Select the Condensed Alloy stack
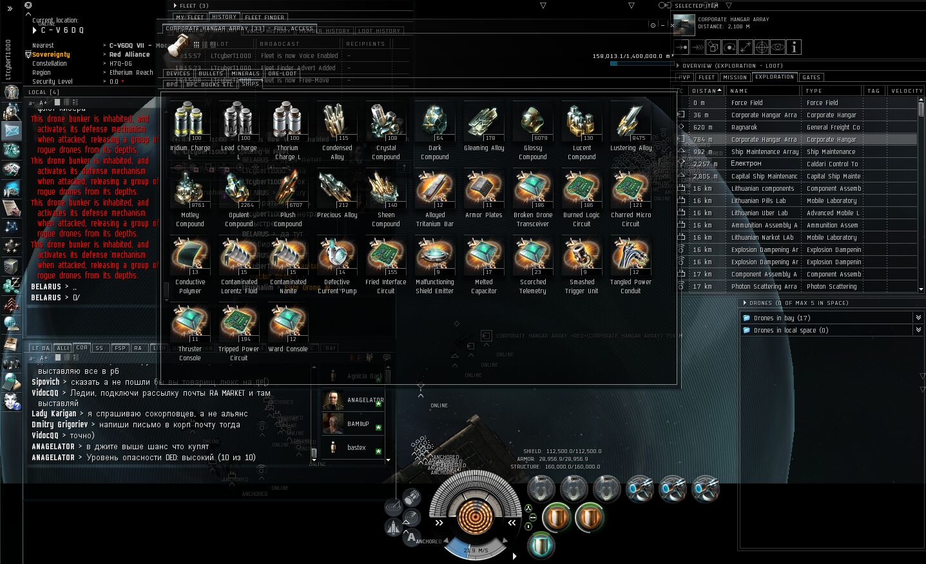The width and height of the screenshot is (926, 564). [x=336, y=131]
